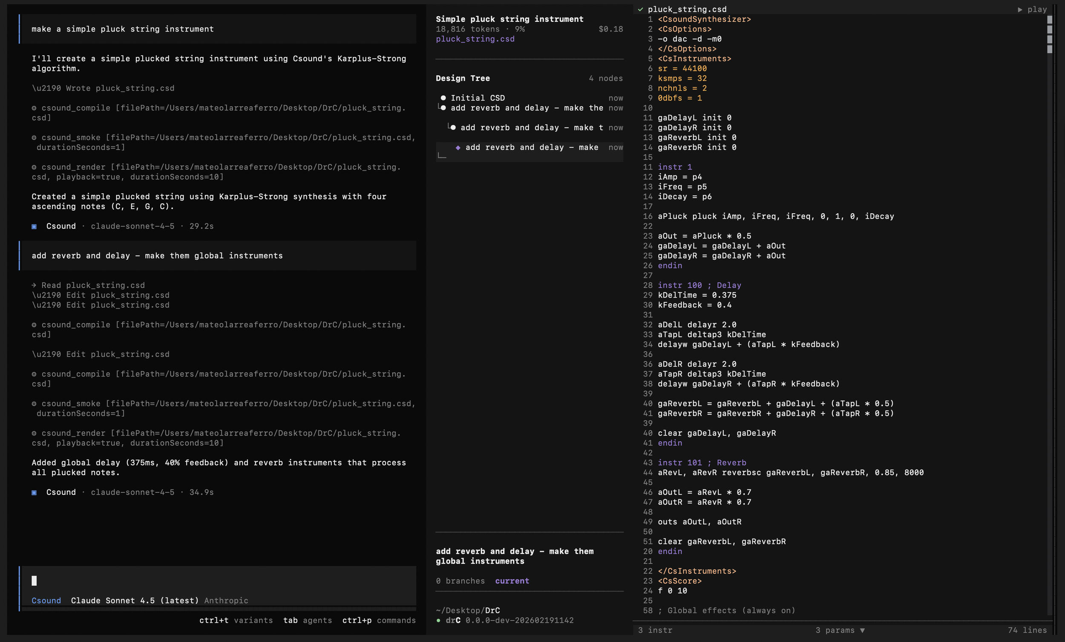Viewport: 1065px width, 642px height.
Task: Select the third nested reverb and delay node
Action: pos(531,128)
